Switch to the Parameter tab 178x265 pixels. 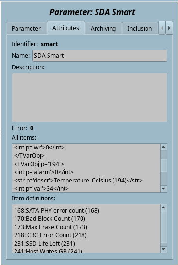[x=26, y=28]
